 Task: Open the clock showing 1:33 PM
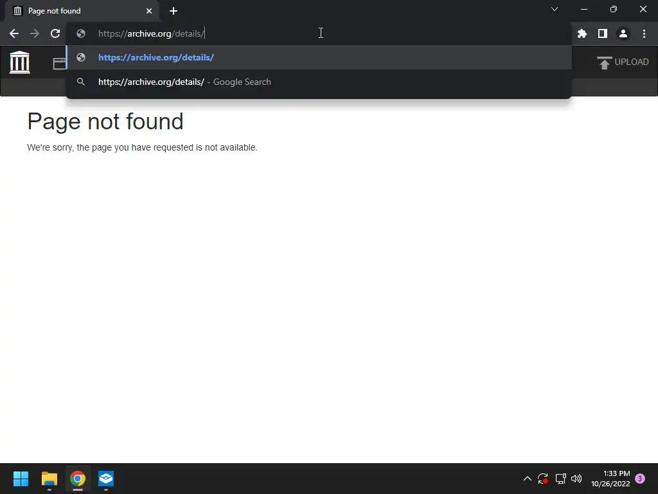pos(610,479)
